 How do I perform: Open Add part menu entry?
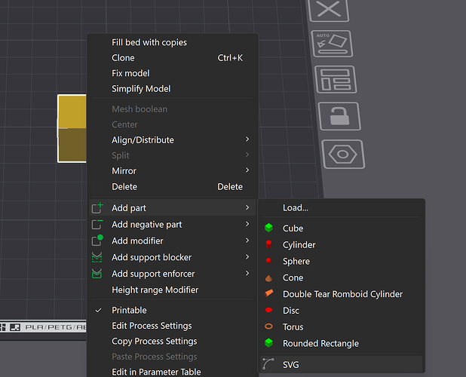pyautogui.click(x=129, y=208)
